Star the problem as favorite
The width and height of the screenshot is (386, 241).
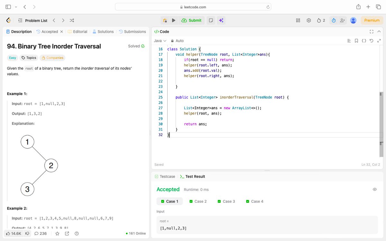pos(57,234)
